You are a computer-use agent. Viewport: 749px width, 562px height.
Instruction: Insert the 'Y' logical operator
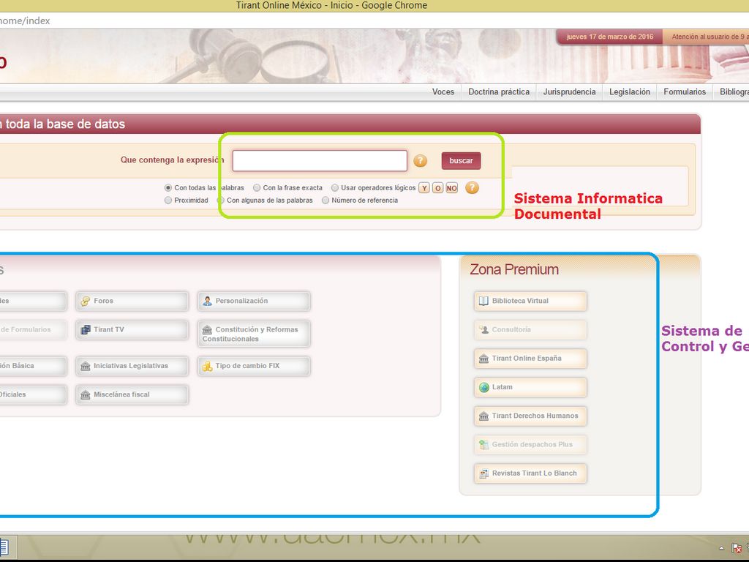(424, 188)
